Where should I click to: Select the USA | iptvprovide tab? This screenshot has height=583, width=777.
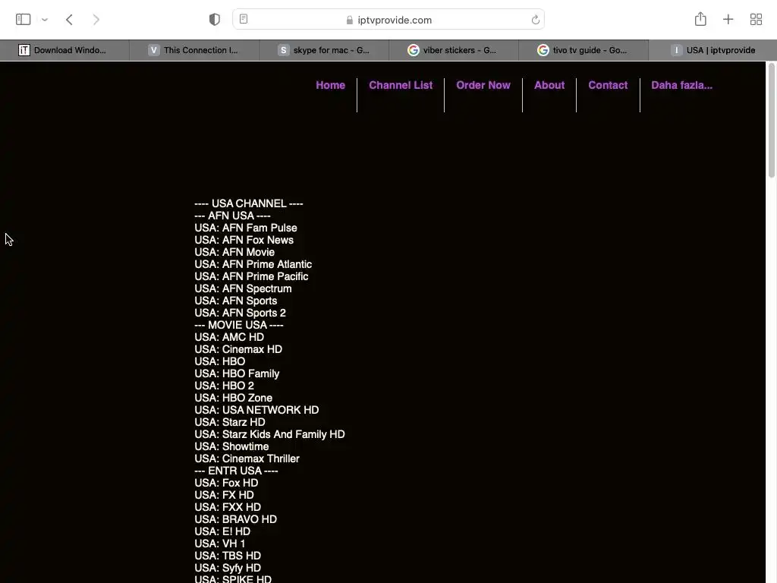pyautogui.click(x=713, y=50)
